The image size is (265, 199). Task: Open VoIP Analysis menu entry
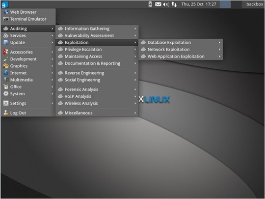97,96
